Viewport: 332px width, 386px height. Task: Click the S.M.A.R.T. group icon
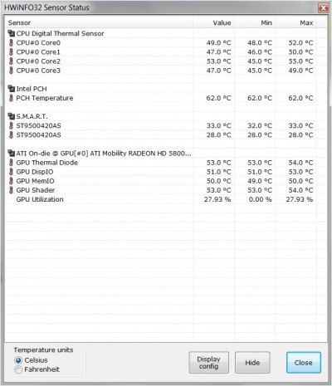[11, 116]
